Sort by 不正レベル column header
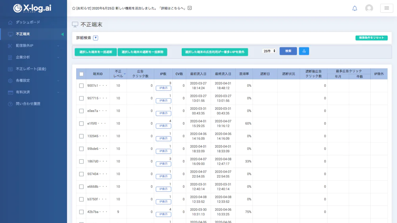397x223 pixels. pyautogui.click(x=118, y=74)
